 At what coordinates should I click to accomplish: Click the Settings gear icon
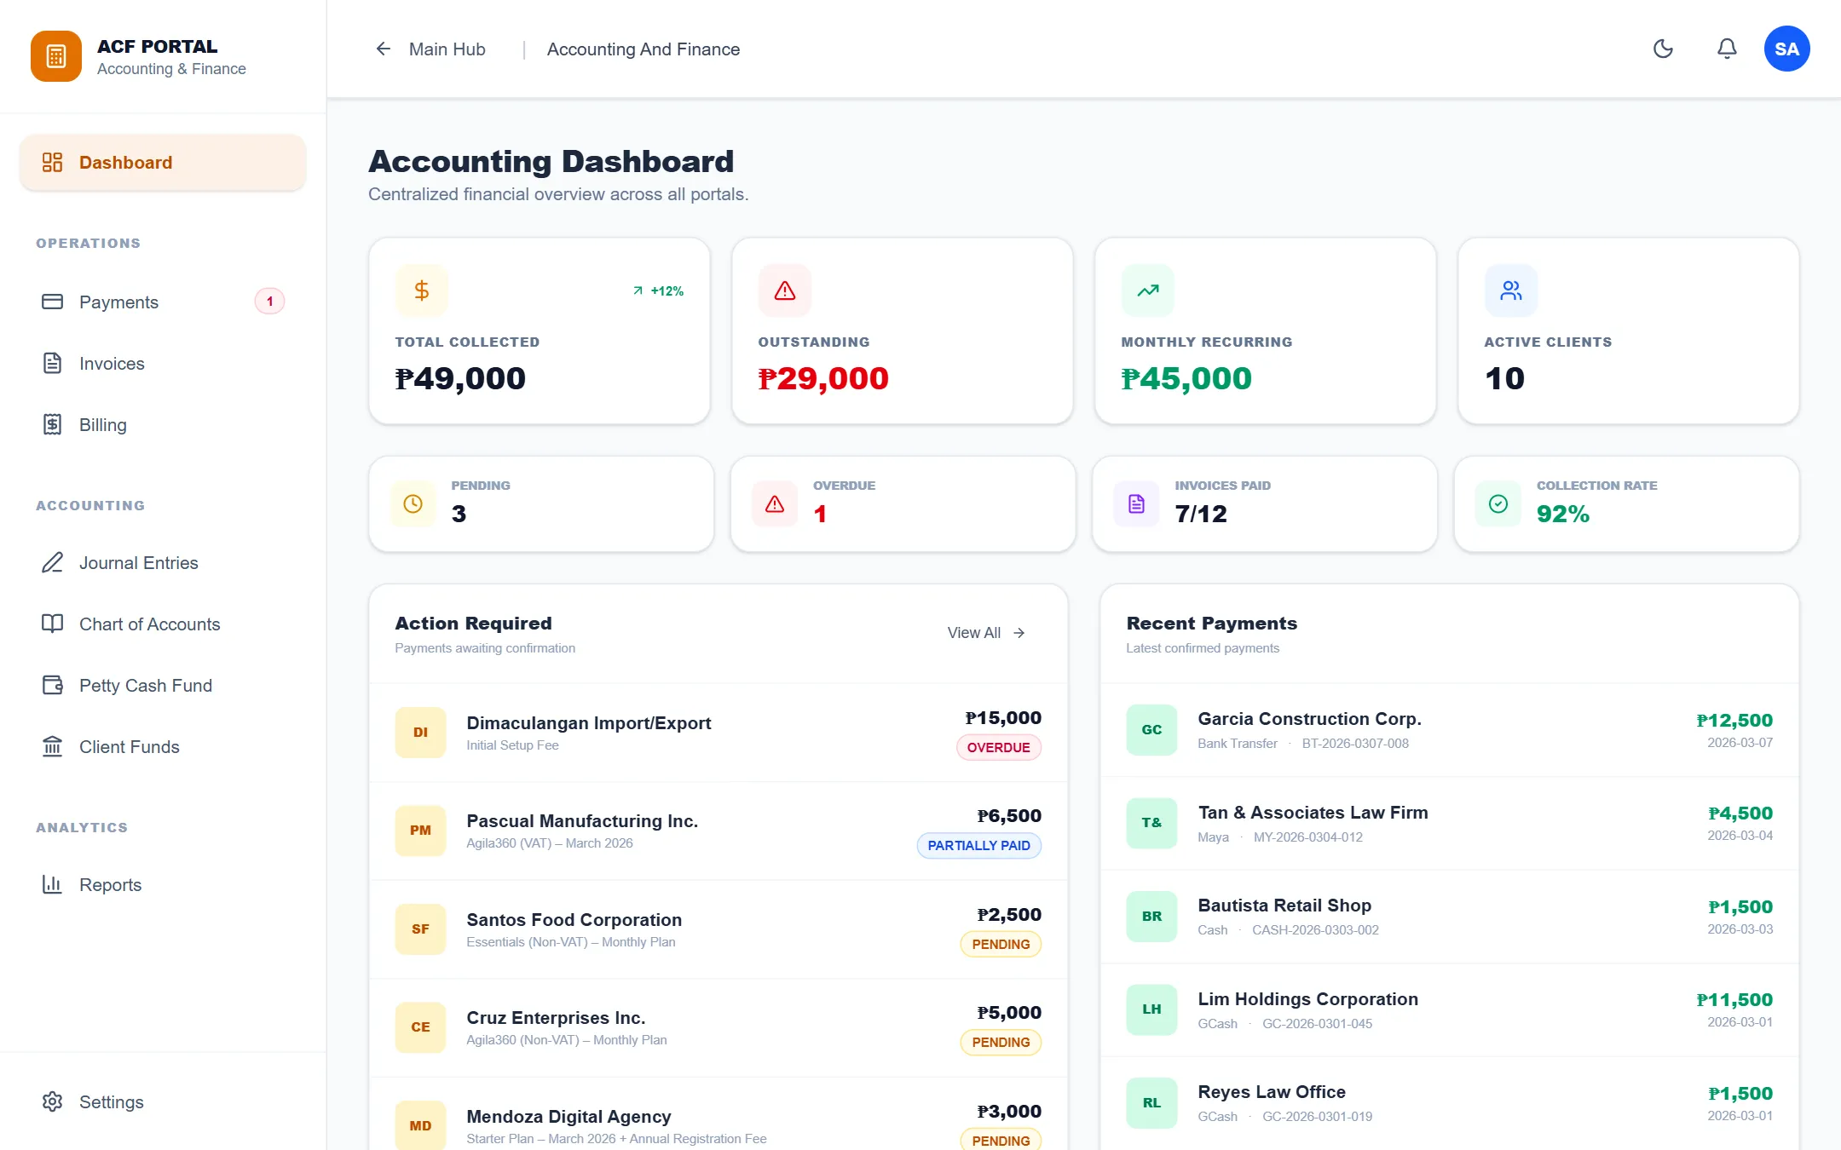(x=52, y=1101)
